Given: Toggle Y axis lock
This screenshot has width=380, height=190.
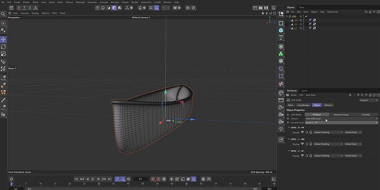Looking at the screenshot, I should tap(24, 8).
